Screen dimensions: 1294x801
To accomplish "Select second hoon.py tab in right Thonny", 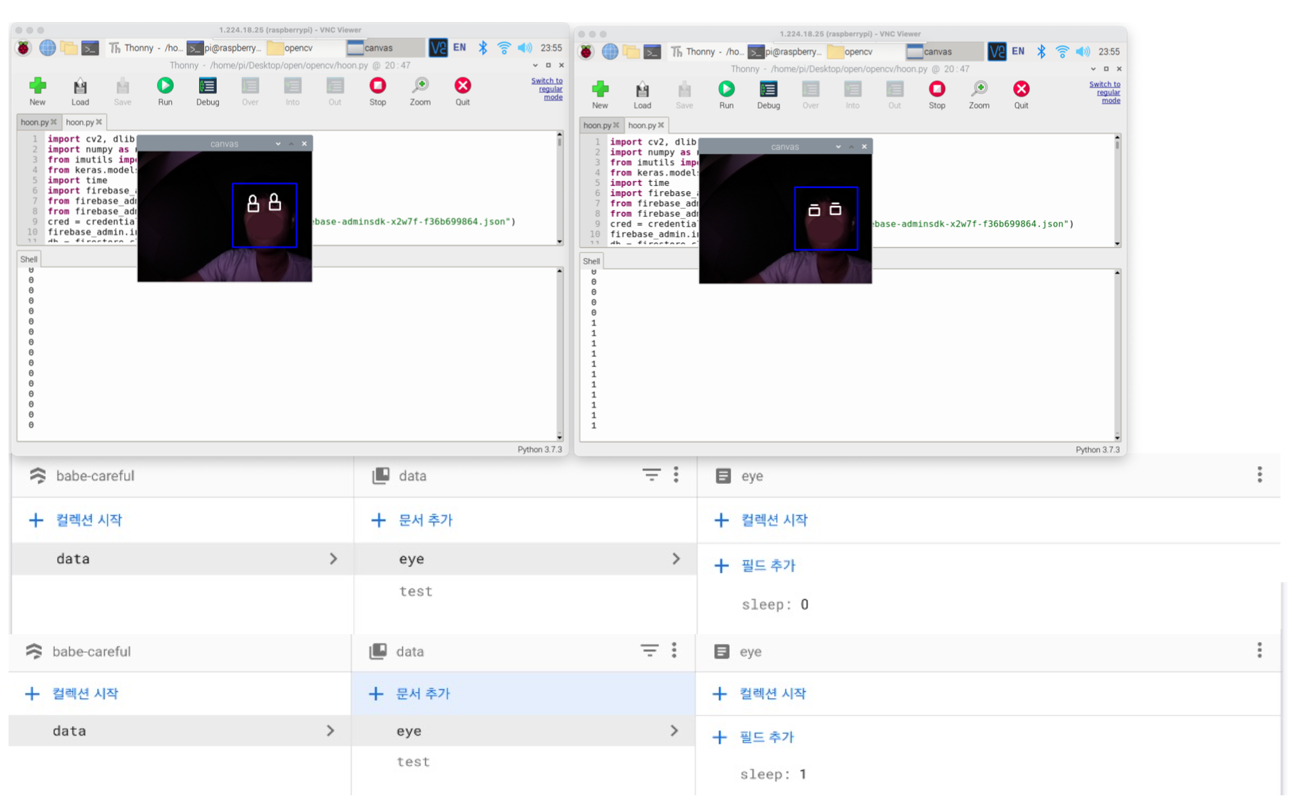I will click(646, 125).
